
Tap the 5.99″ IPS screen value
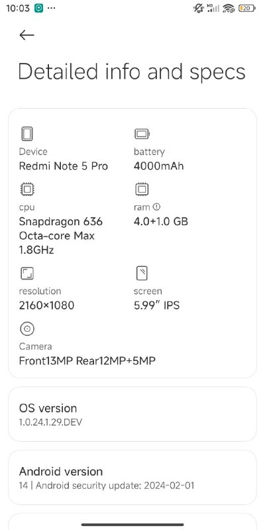point(157,305)
